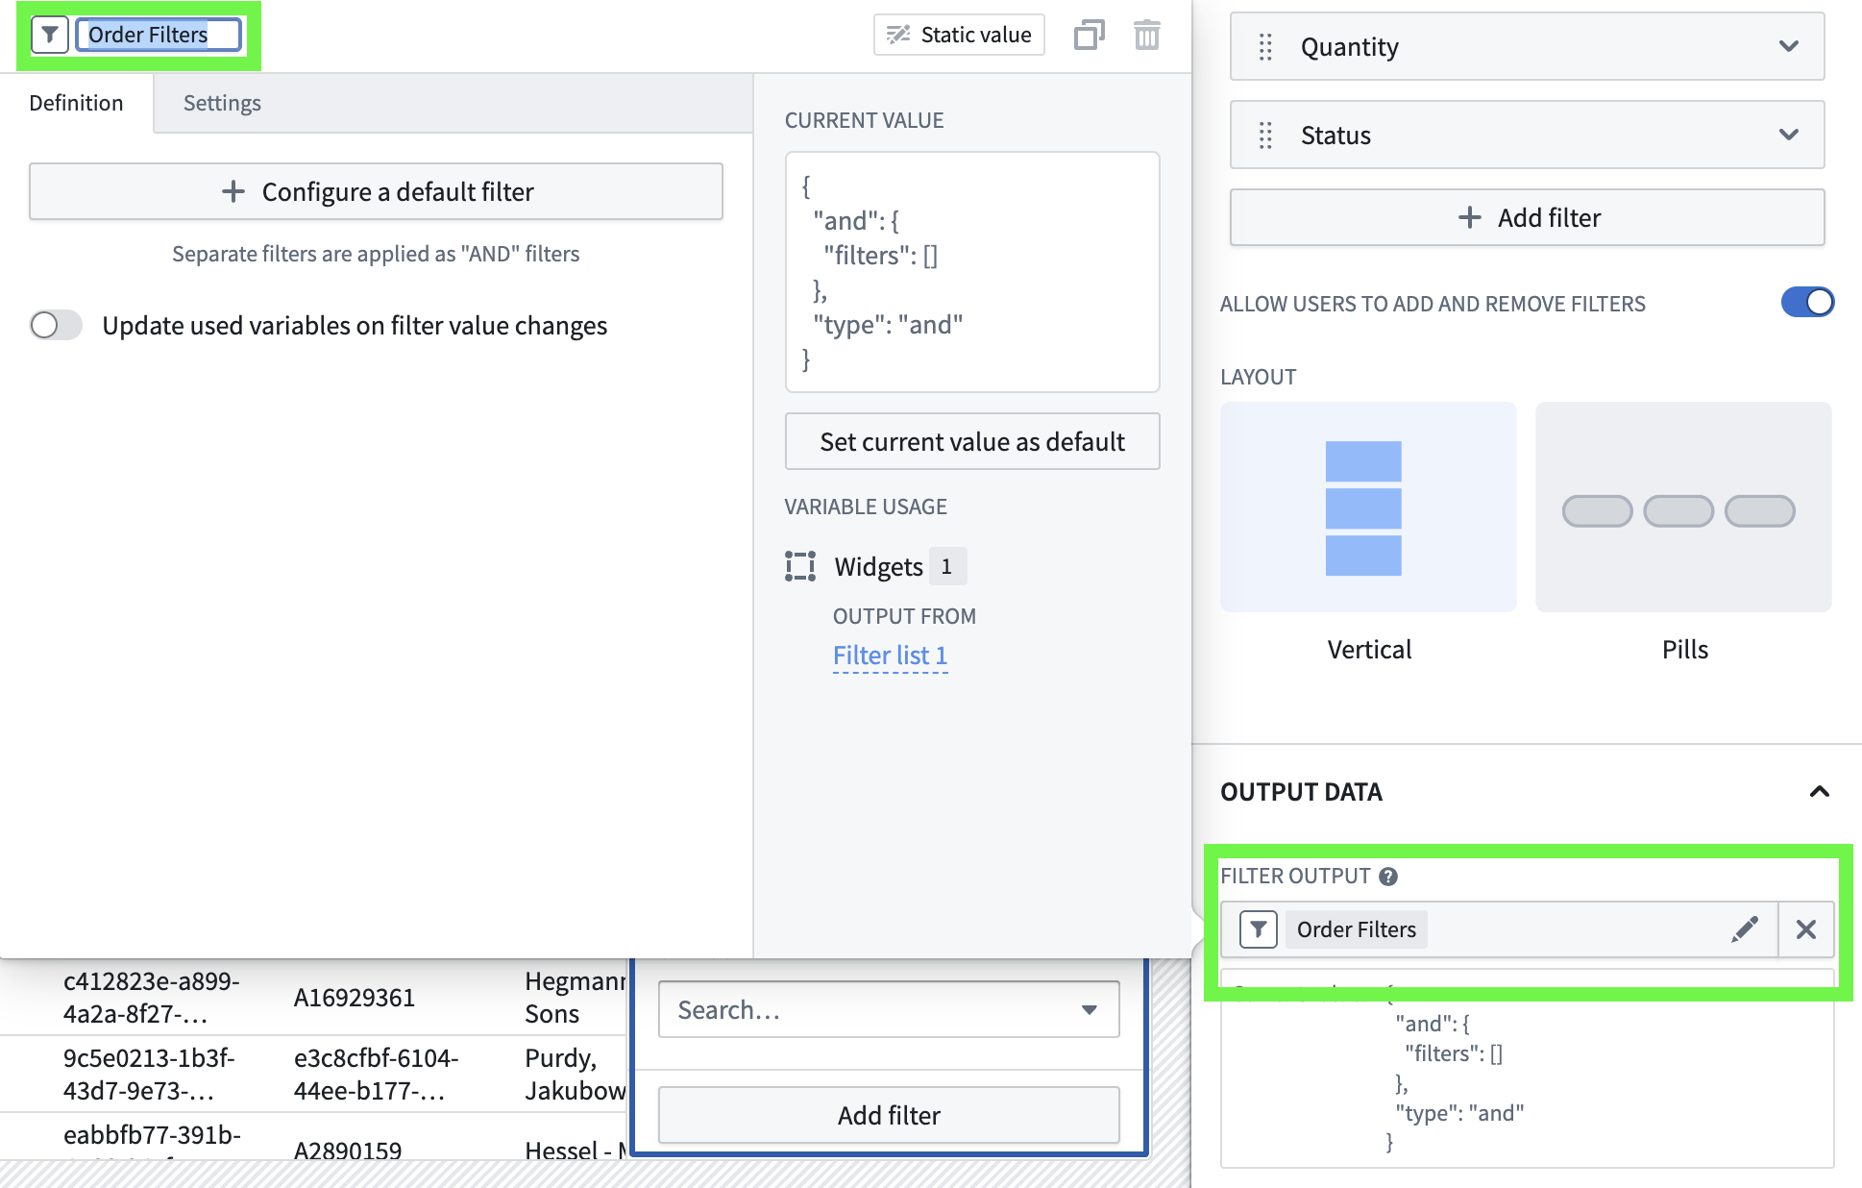
Task: Select the Pills layout option
Action: click(x=1683, y=508)
